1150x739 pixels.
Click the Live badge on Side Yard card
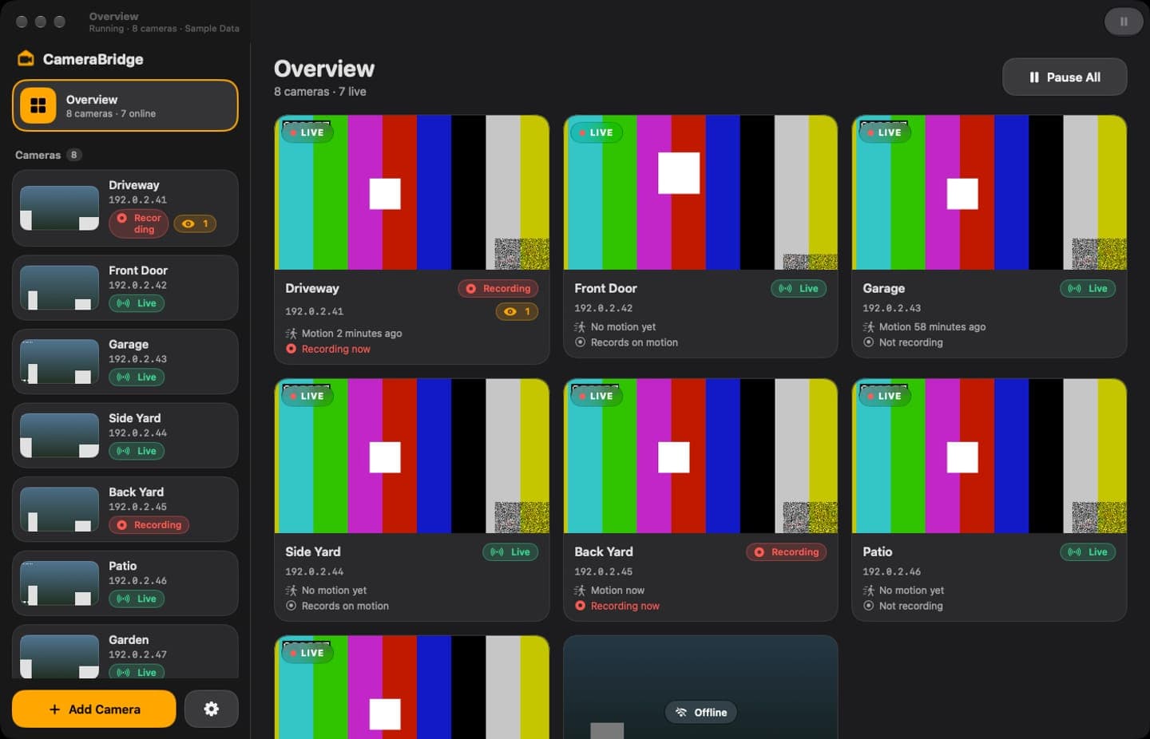pyautogui.click(x=510, y=551)
